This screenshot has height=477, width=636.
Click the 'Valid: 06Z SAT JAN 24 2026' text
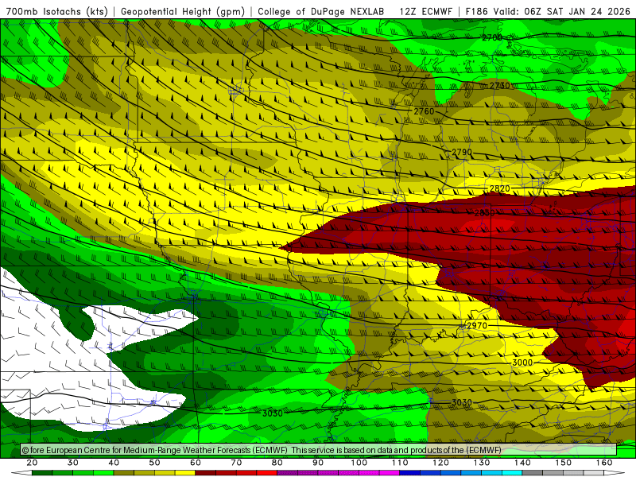coord(562,11)
